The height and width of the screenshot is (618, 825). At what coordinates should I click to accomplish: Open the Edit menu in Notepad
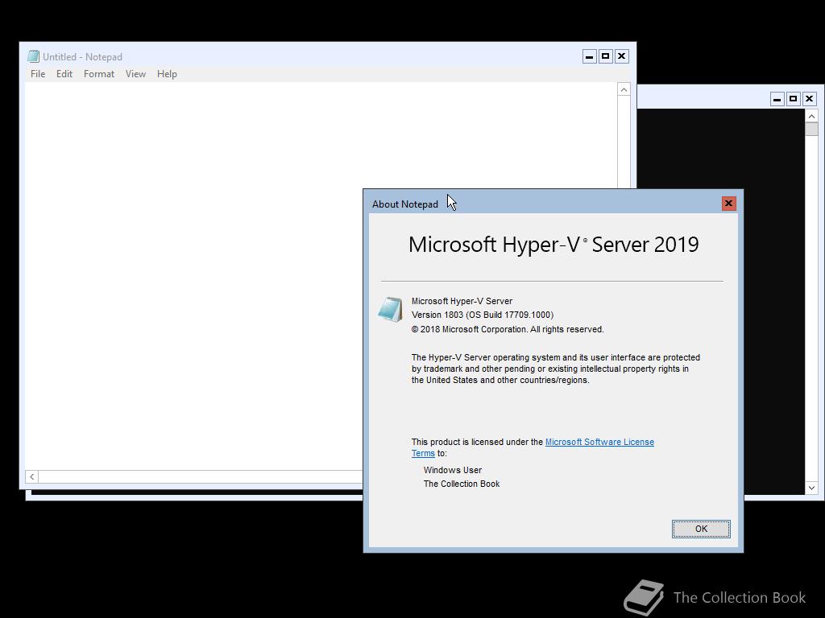tap(64, 74)
